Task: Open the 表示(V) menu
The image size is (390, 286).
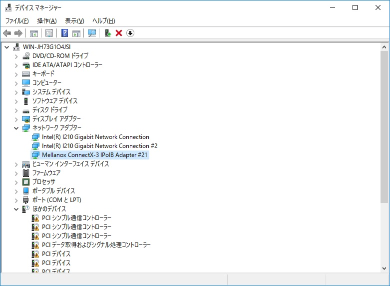Action: point(74,21)
